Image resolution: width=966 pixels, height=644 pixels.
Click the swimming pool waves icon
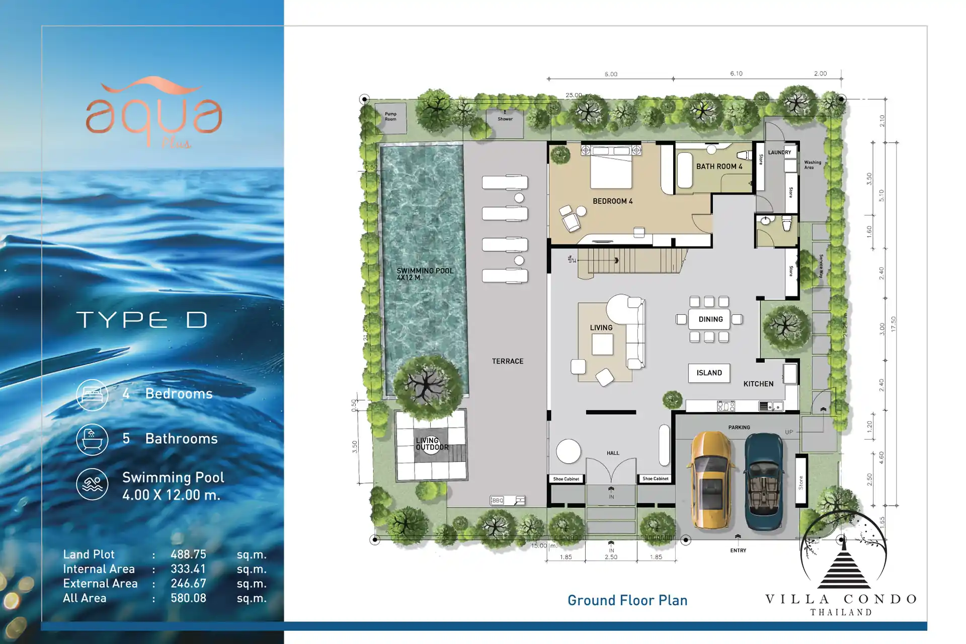(x=92, y=484)
